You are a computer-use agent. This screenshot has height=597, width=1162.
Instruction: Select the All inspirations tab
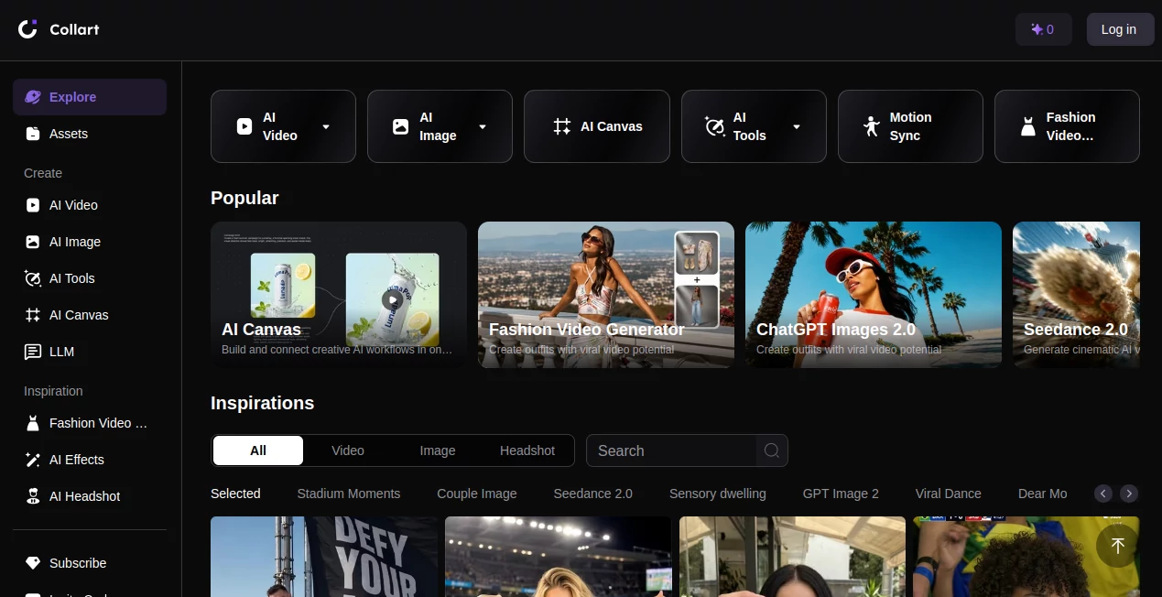click(x=258, y=450)
